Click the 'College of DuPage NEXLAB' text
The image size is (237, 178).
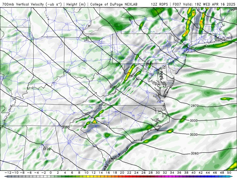tap(114, 4)
